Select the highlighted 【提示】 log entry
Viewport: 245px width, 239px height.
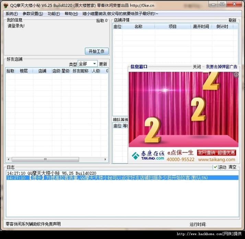click(x=122, y=178)
